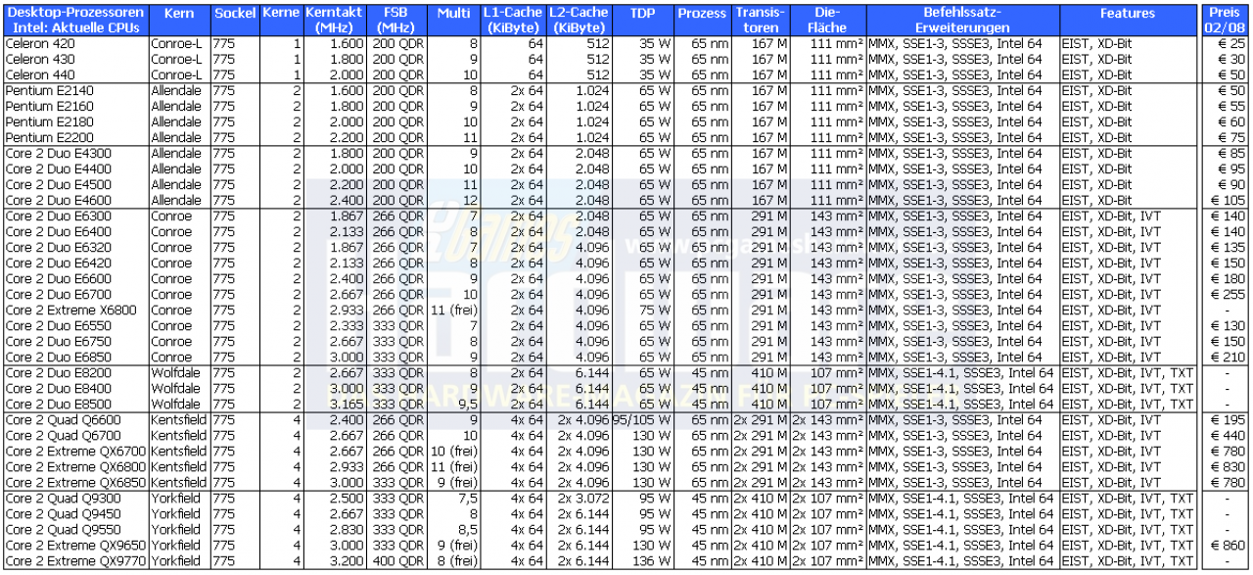
Task: Click the Die-Fläche column header
Action: (827, 21)
